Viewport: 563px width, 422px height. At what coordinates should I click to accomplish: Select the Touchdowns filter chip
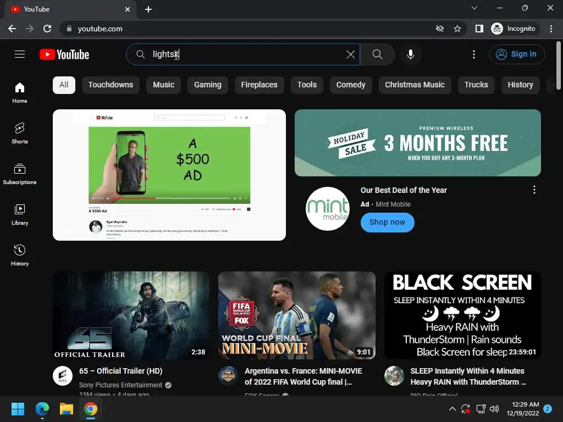111,85
